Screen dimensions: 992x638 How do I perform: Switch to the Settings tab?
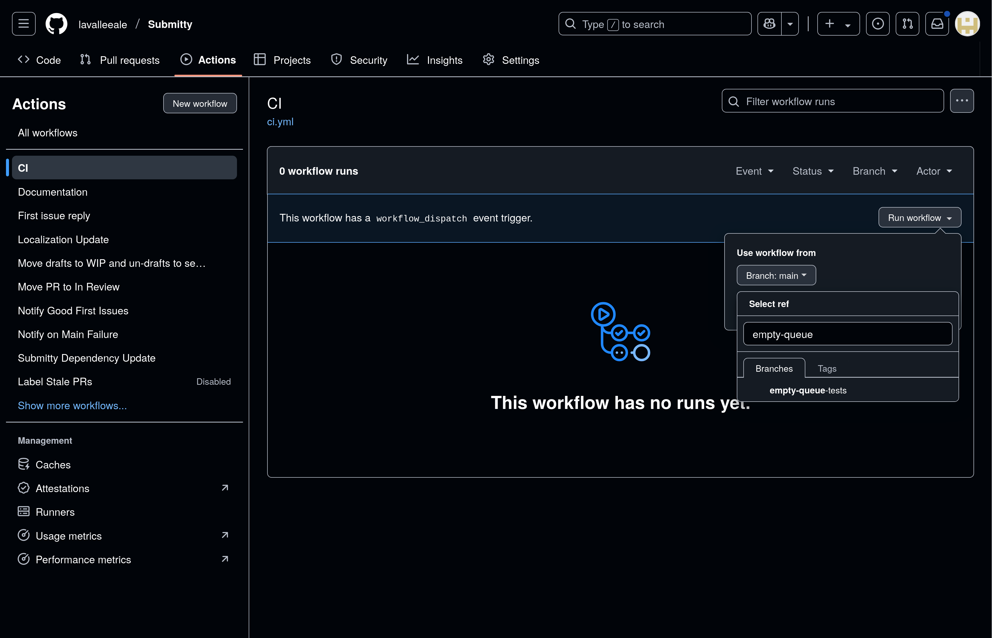click(x=511, y=60)
